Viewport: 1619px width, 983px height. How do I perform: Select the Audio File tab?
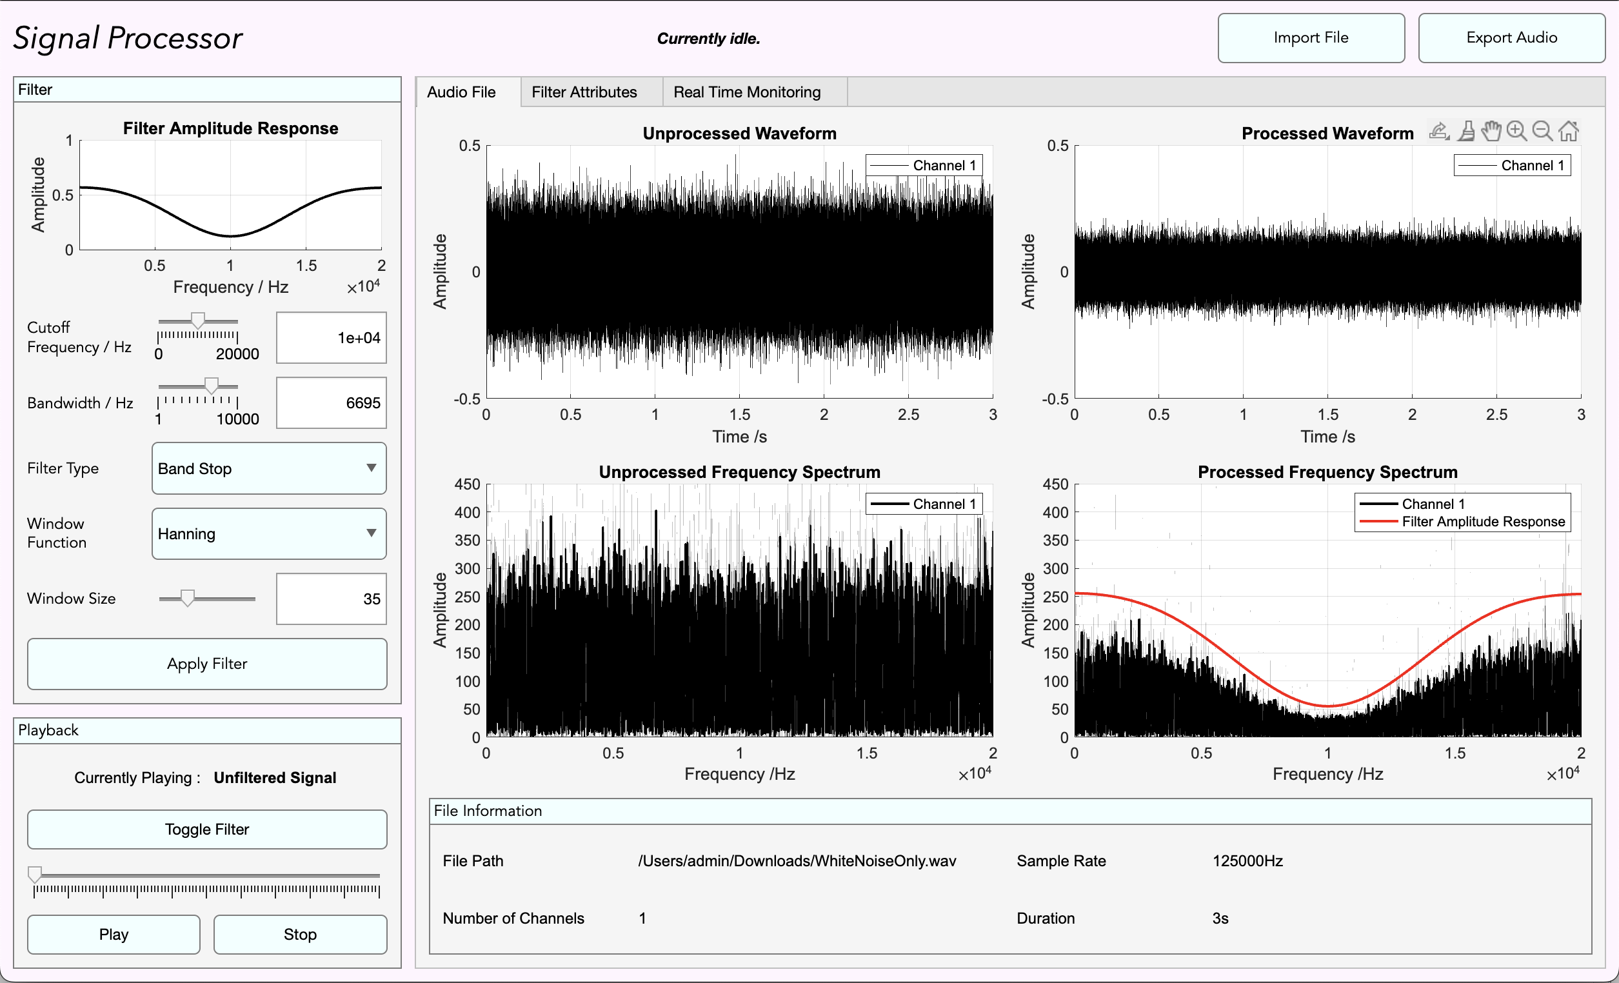pyautogui.click(x=461, y=92)
